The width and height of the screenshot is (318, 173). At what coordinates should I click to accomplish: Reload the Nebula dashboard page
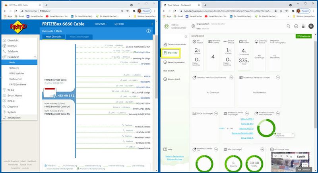(x=175, y=11)
